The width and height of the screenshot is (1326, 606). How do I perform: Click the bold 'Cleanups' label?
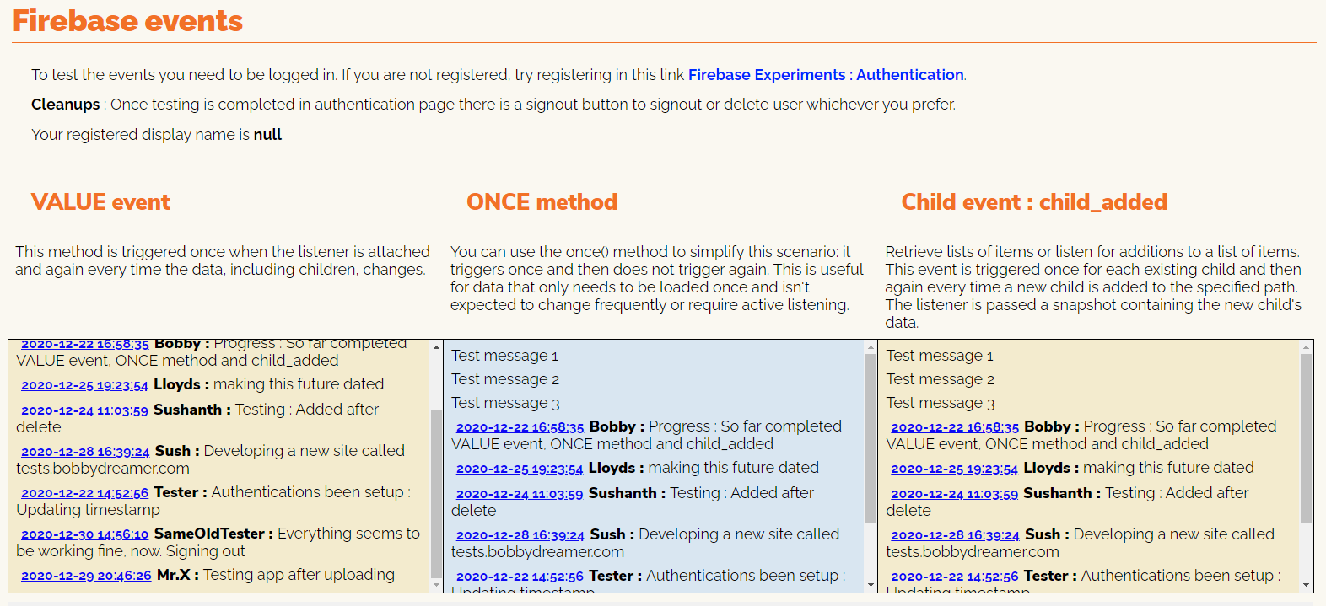[66, 105]
